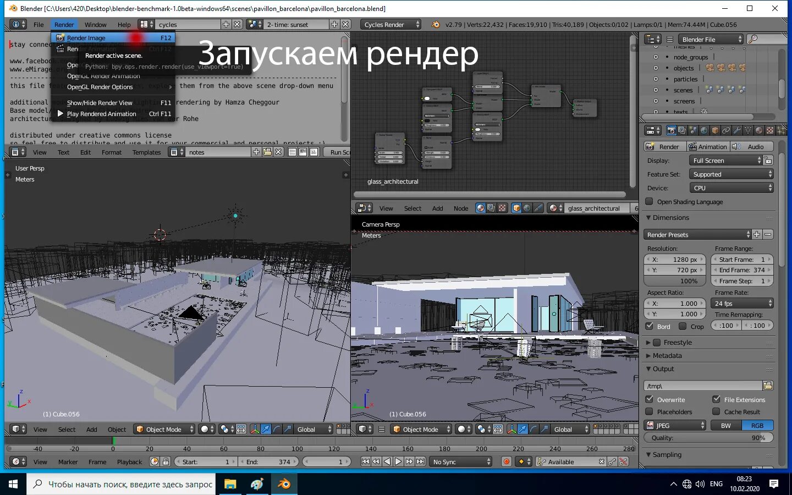Viewport: 792px width, 495px height.
Task: Open the output folder browser icon
Action: [x=768, y=386]
